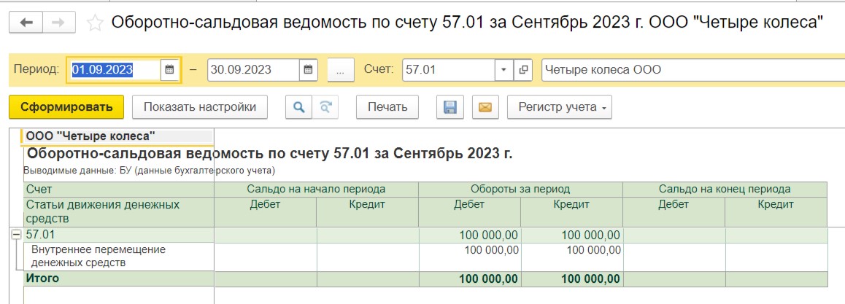The height and width of the screenshot is (304, 845).
Task: Collapse the 57.01 account tree row
Action: pos(16,235)
